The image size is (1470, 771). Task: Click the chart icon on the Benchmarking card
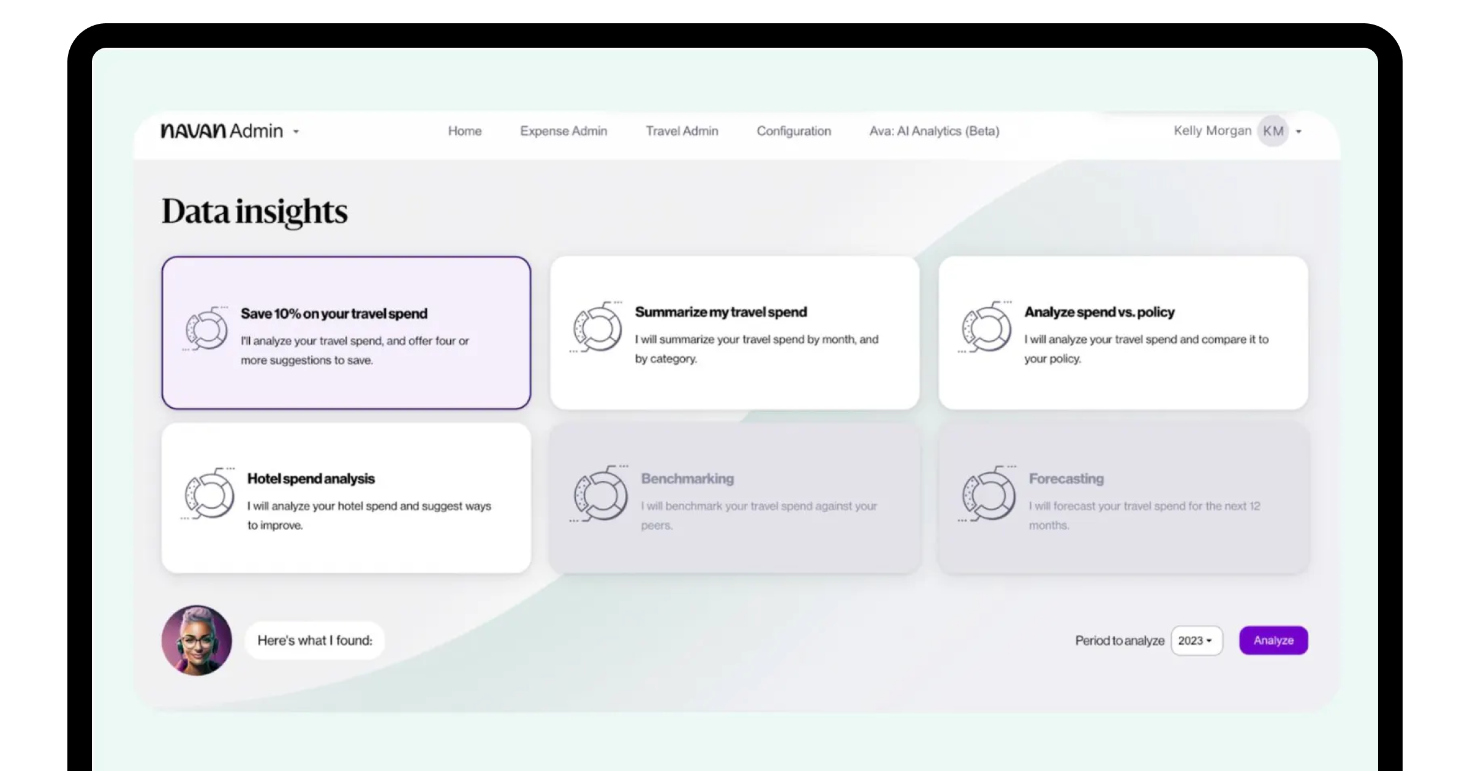[600, 494]
